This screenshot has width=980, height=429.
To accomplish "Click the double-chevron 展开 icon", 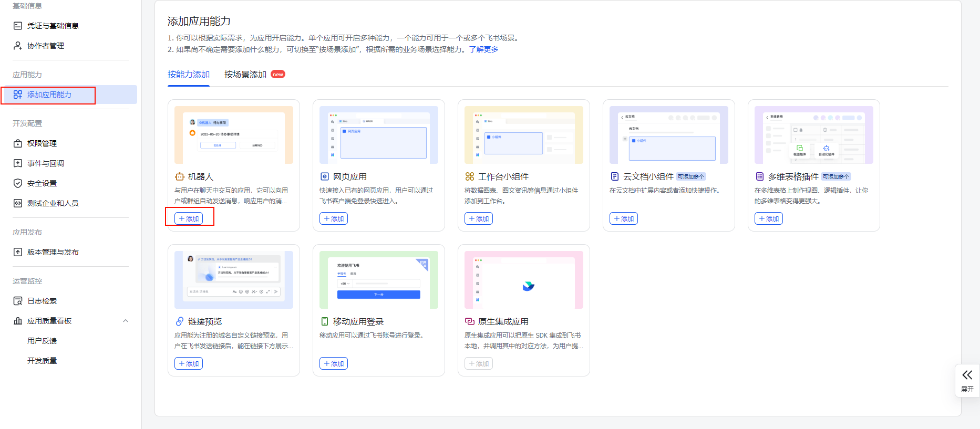I will pyautogui.click(x=967, y=375).
